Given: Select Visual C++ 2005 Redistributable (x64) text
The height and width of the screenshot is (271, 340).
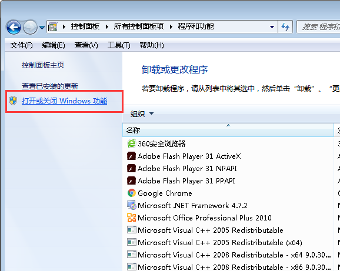Looking at the screenshot, I should click(220, 243).
